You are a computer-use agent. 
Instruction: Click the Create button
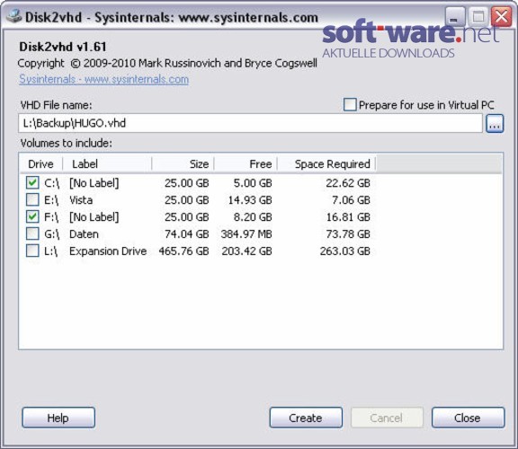point(306,418)
